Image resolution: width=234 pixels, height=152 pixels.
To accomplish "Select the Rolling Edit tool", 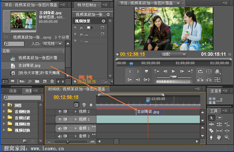I will point(219,124).
